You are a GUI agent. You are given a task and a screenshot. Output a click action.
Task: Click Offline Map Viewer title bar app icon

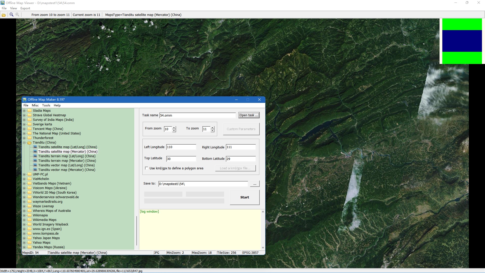coord(3,3)
